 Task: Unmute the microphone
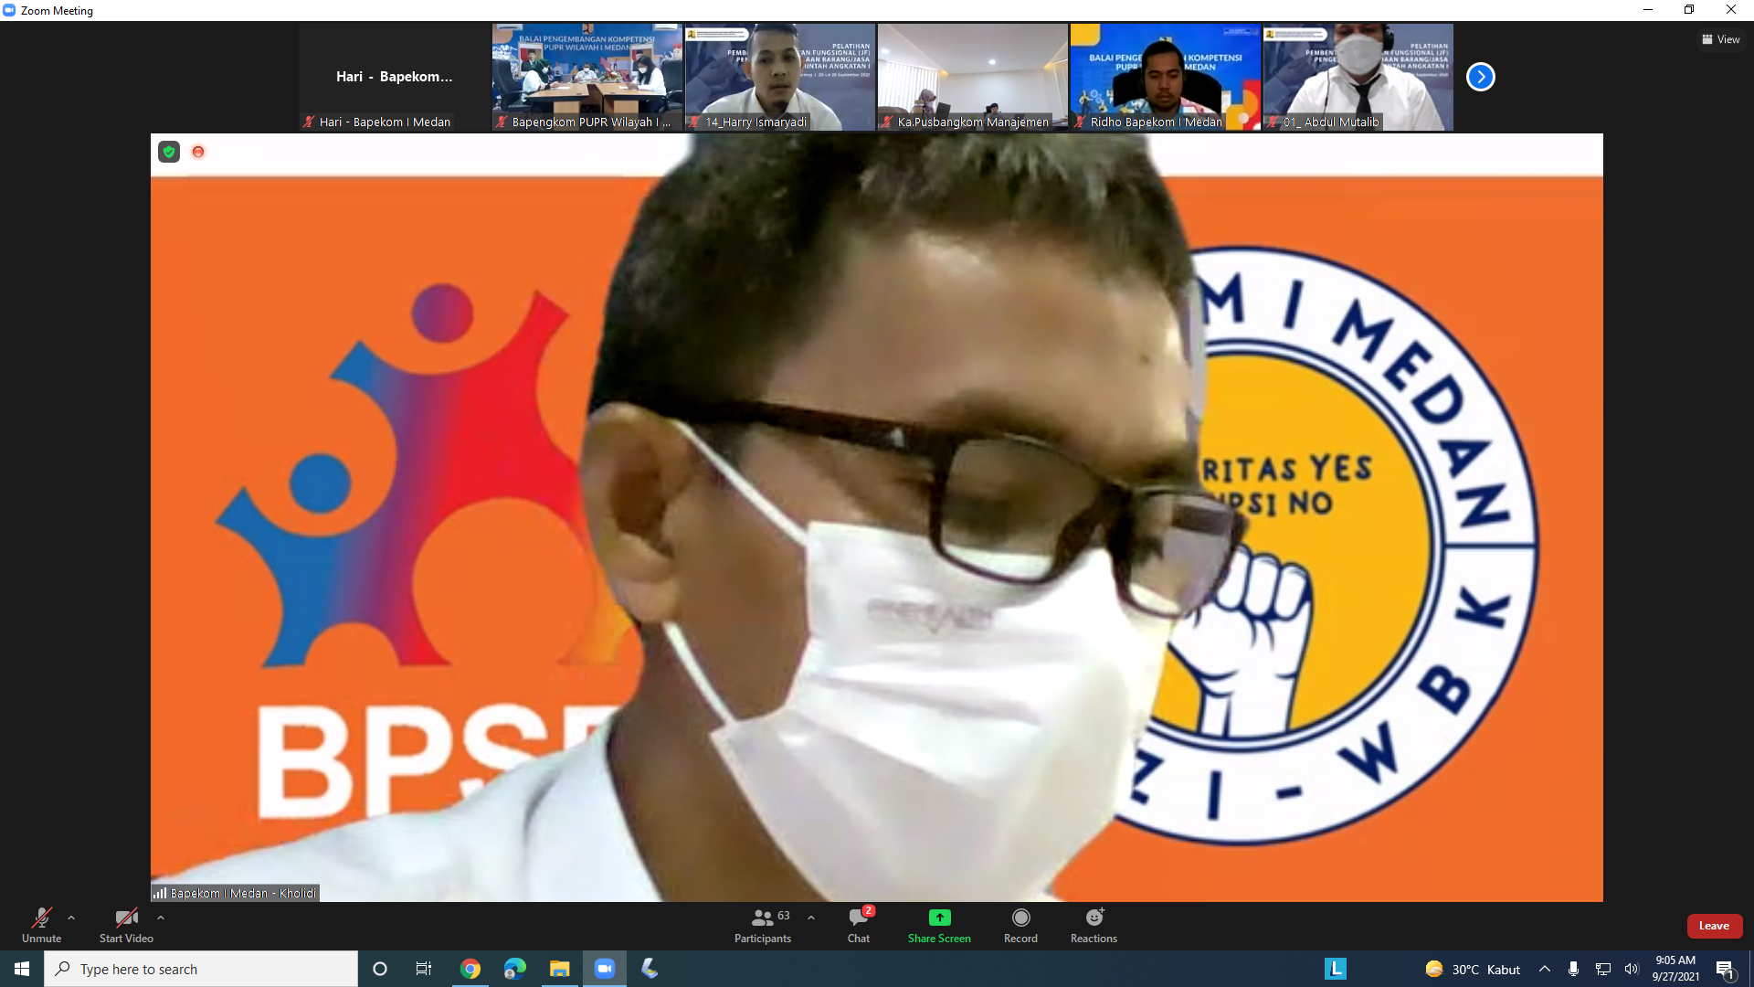41,925
